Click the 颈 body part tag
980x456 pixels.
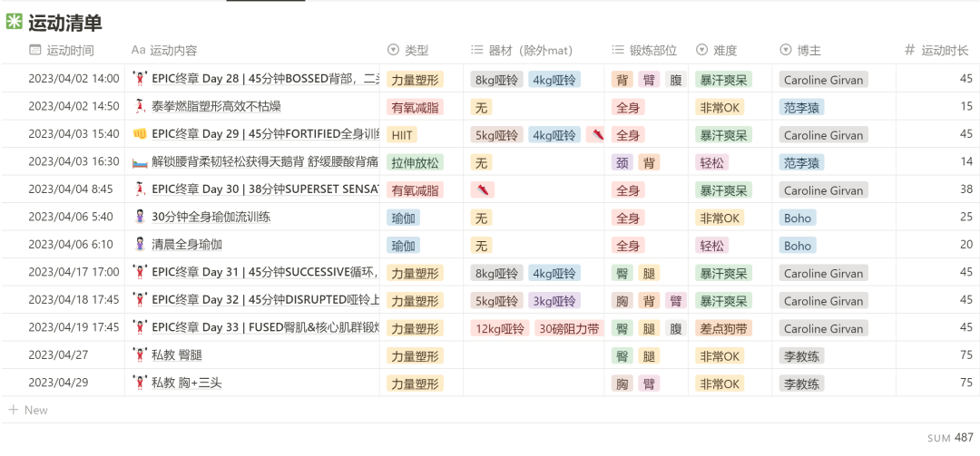pos(622,162)
